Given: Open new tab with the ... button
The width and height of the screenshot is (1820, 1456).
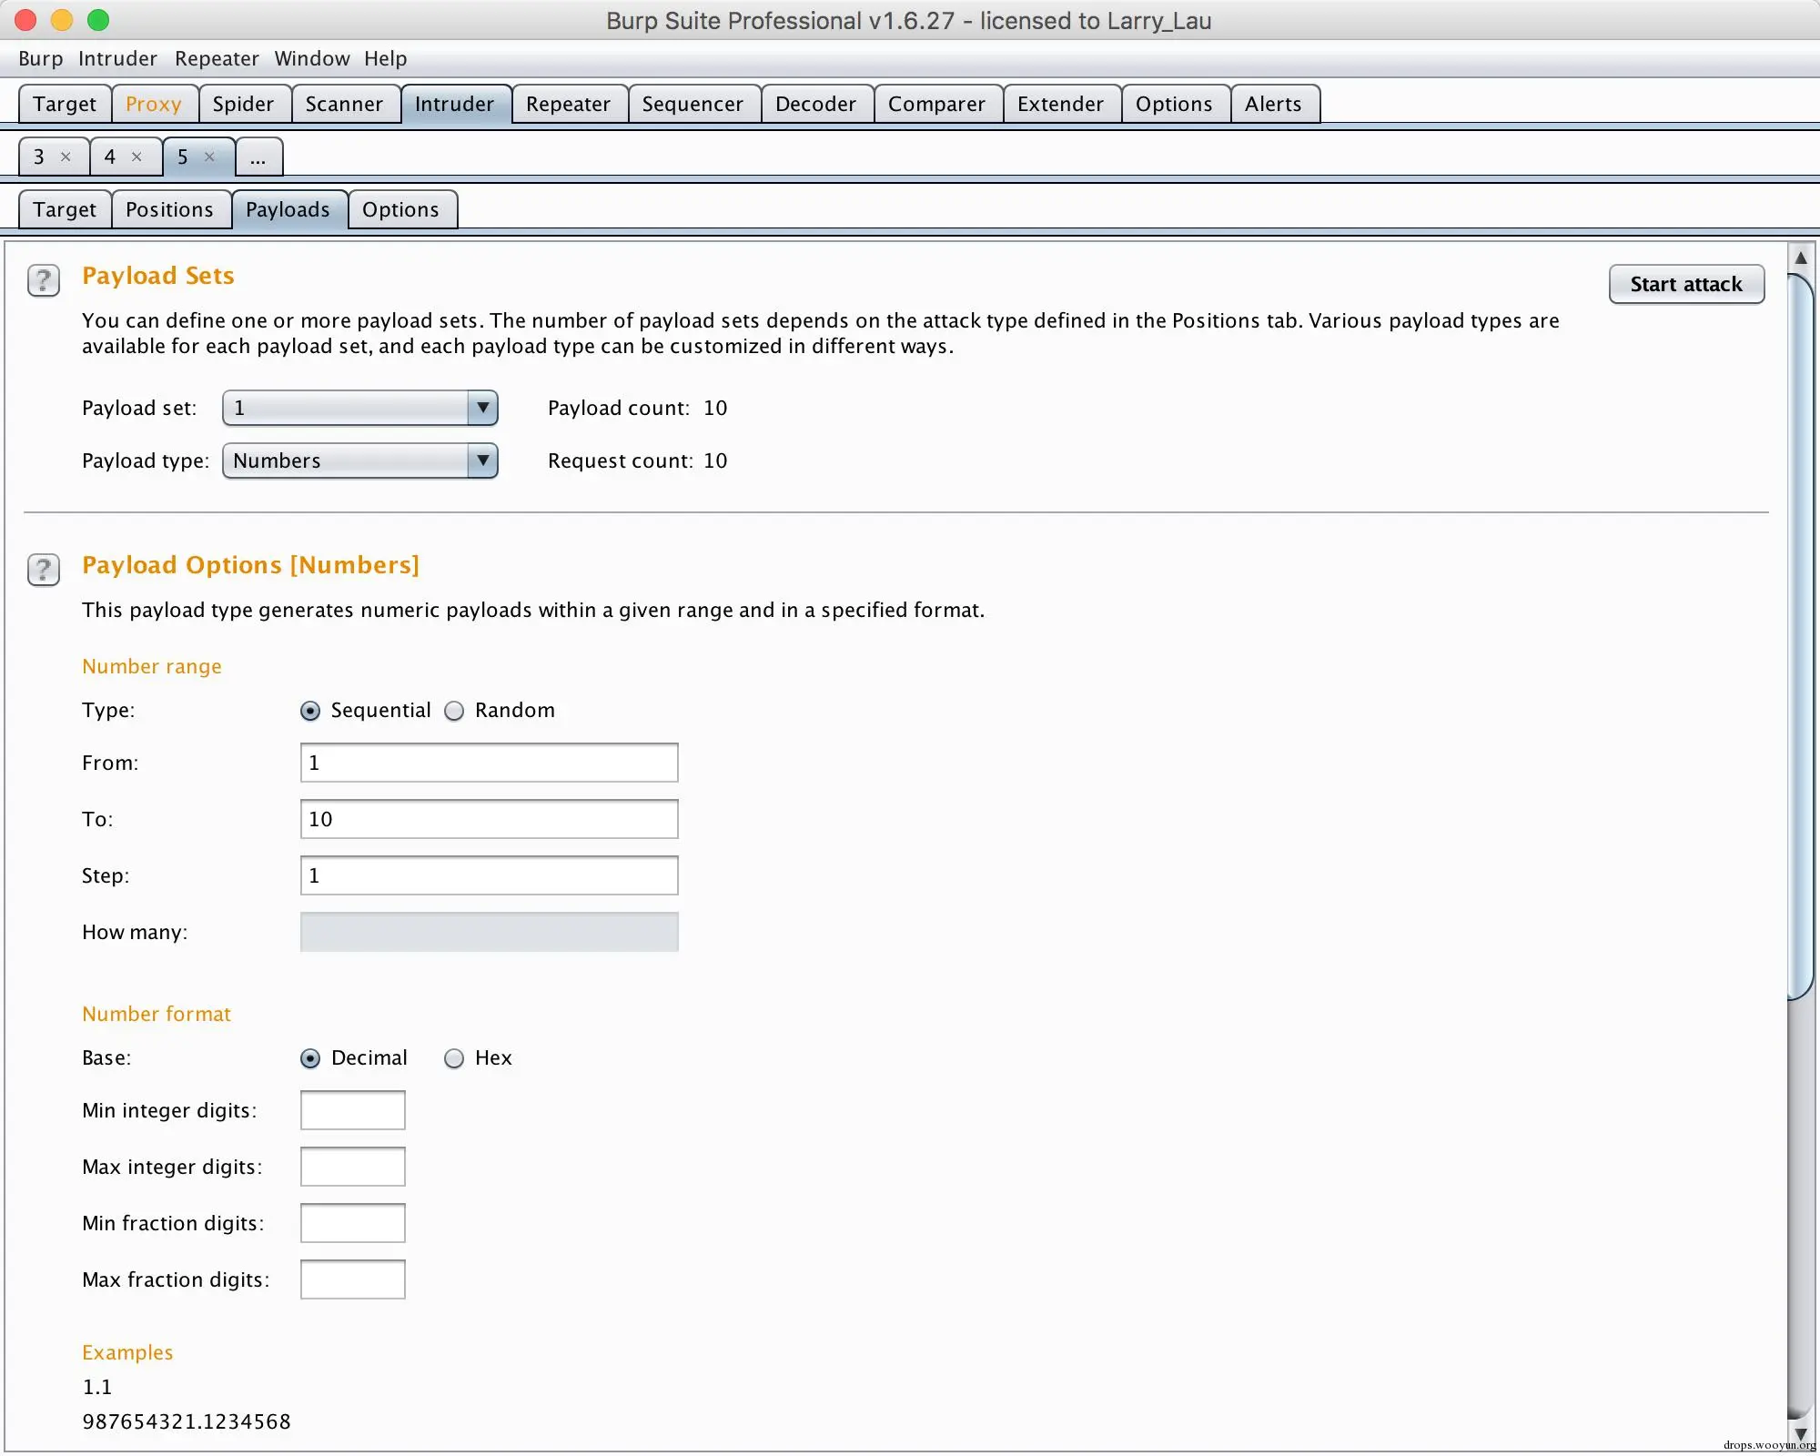Looking at the screenshot, I should pos(258,157).
